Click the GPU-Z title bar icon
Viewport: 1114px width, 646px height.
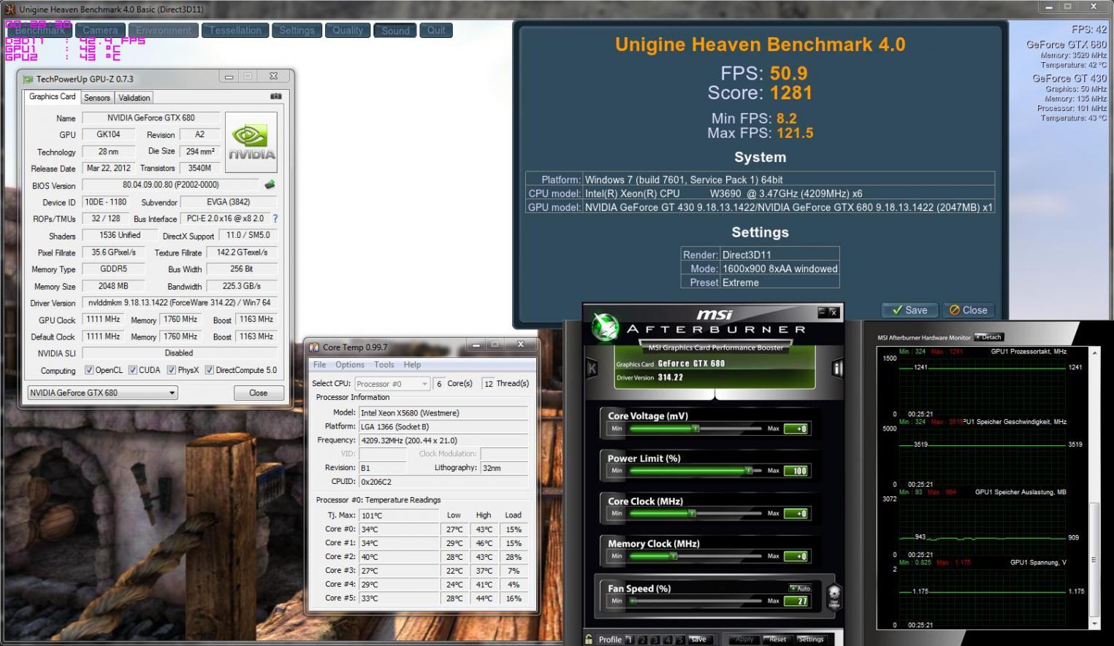[x=28, y=79]
